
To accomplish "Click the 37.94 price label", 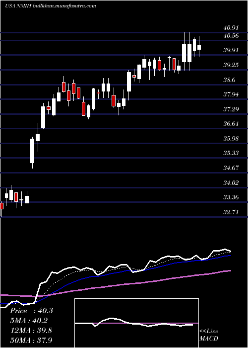I will coord(231,94).
